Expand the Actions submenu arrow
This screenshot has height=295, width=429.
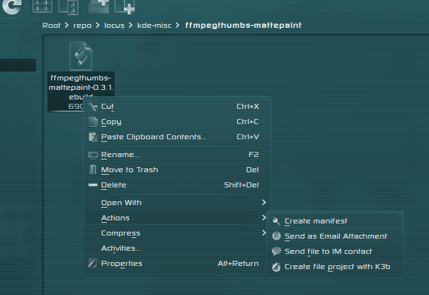pyautogui.click(x=264, y=218)
